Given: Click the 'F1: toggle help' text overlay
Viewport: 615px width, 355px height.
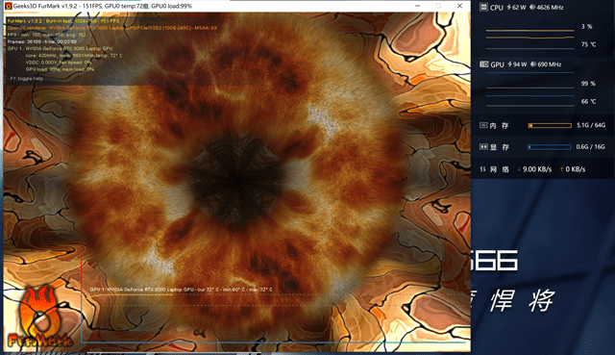Looking at the screenshot, I should (x=25, y=79).
